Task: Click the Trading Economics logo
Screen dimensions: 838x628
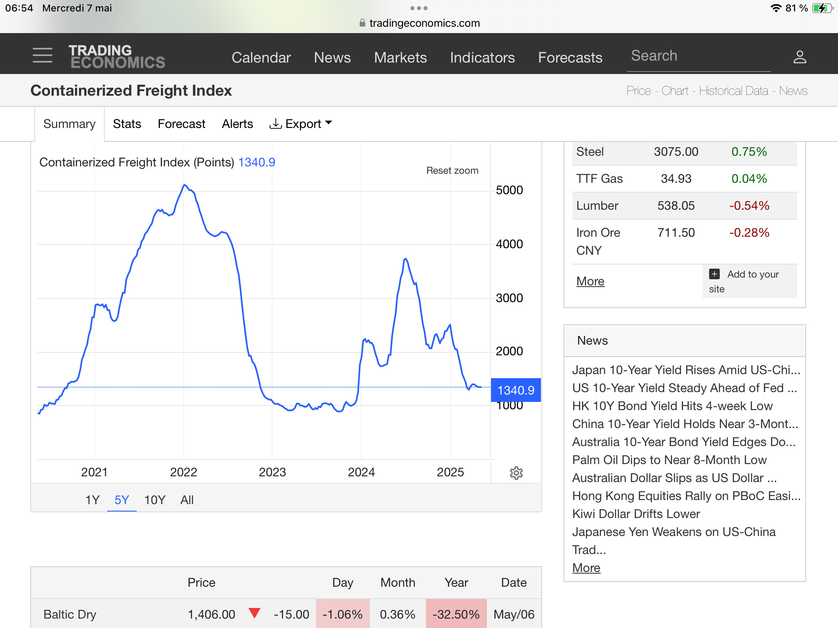Action: point(117,56)
